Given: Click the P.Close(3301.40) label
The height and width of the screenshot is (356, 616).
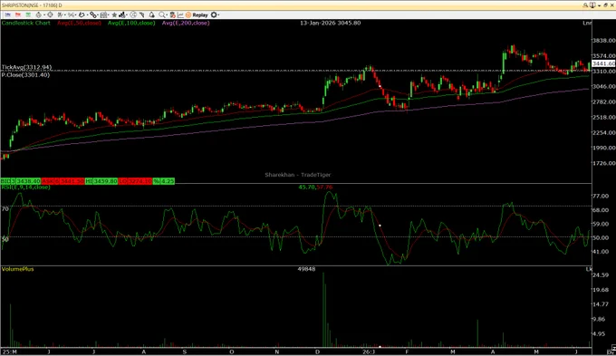Looking at the screenshot, I should click(25, 74).
